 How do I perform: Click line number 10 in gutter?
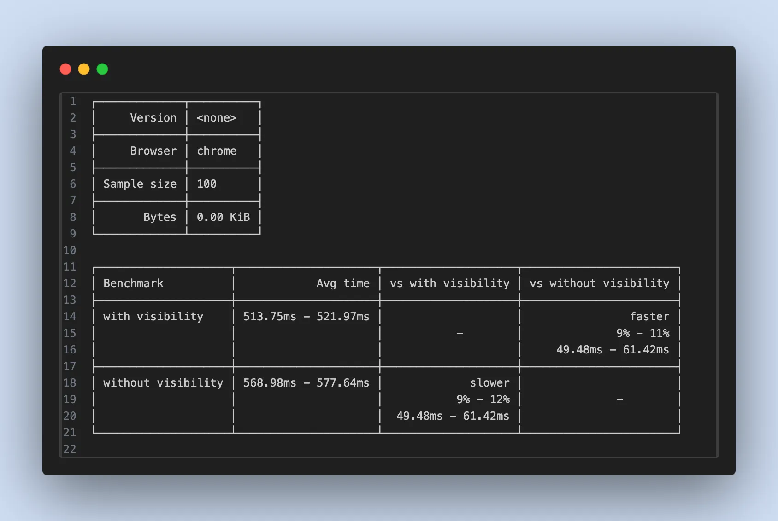70,250
